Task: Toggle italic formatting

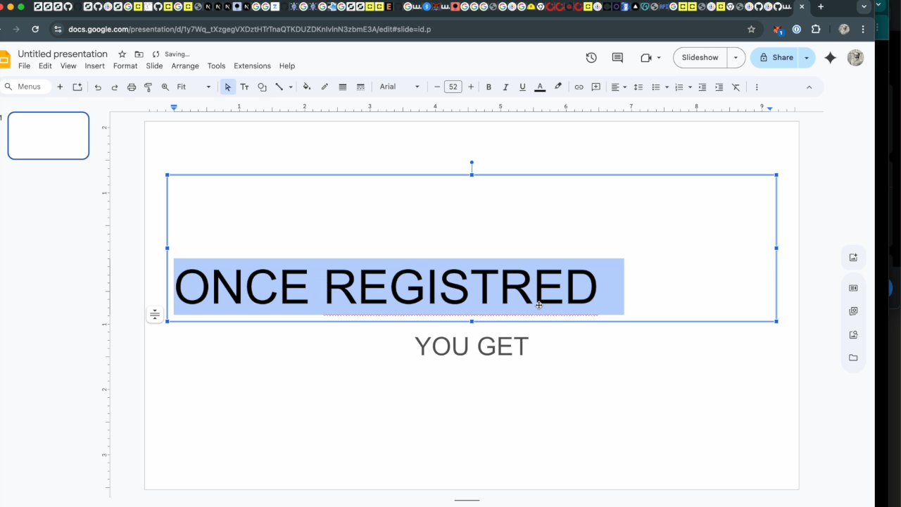Action: pos(505,87)
